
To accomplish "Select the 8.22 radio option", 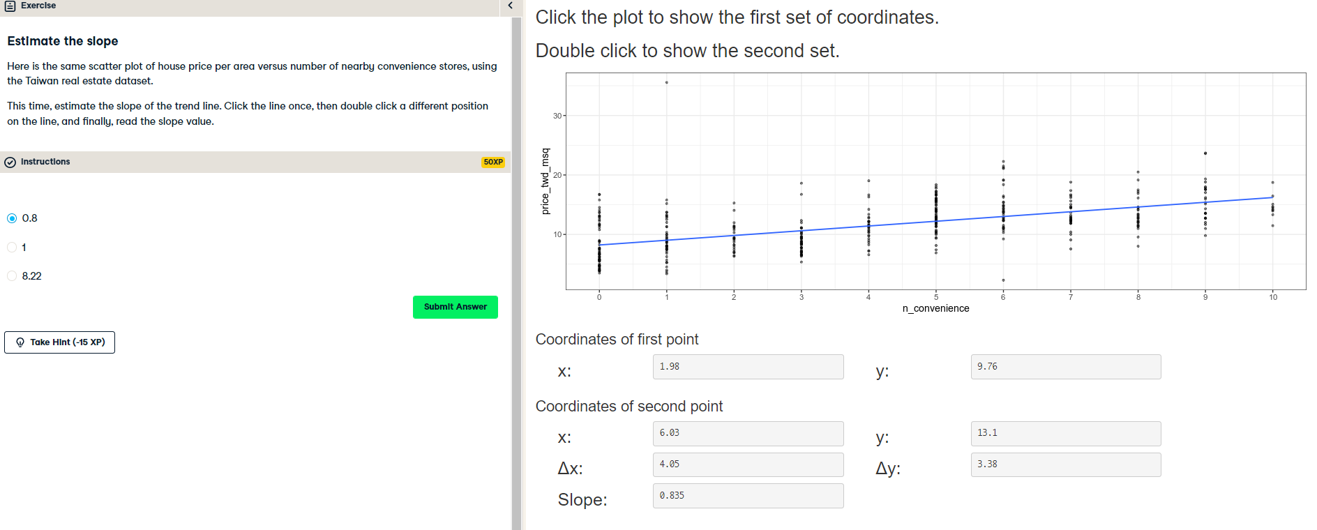I will (x=12, y=276).
